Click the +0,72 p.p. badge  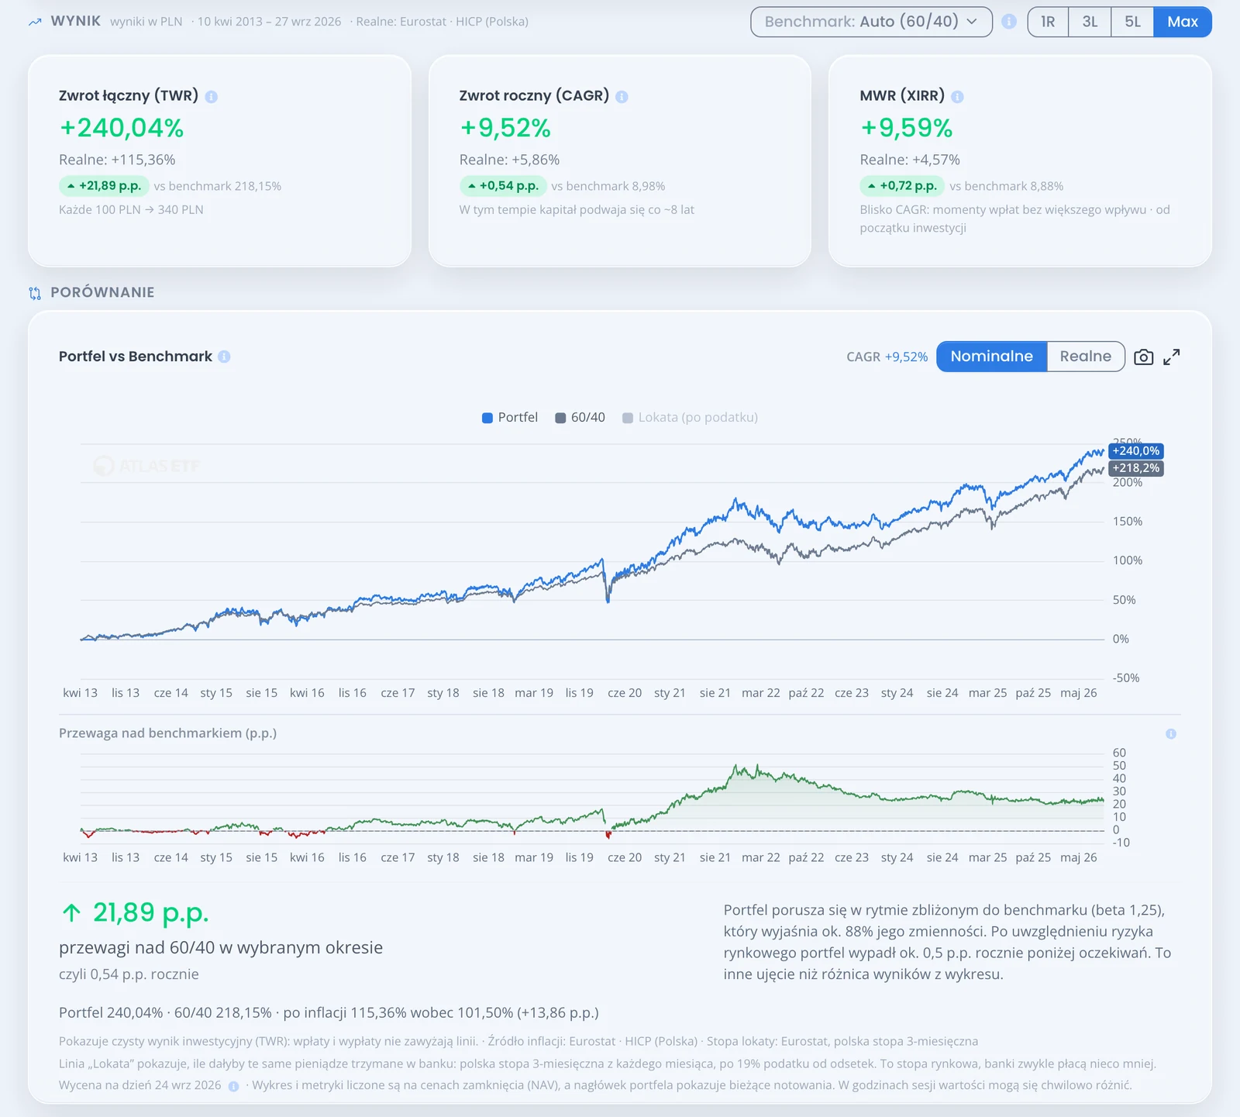pos(902,186)
